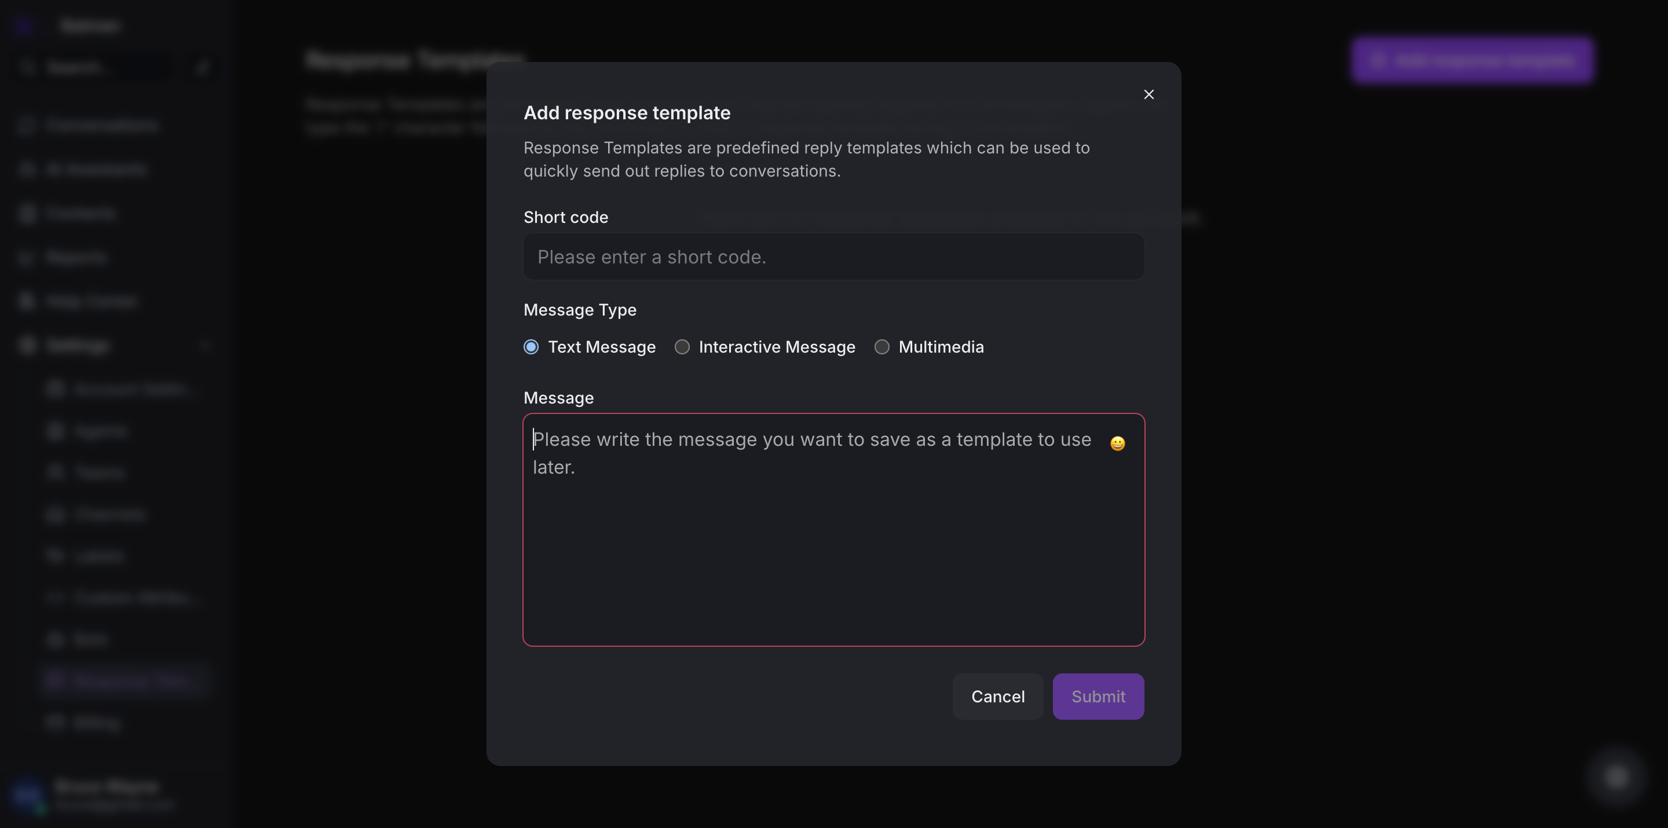Image resolution: width=1668 pixels, height=828 pixels.
Task: Go to Channels in settings sidebar
Action: click(109, 515)
